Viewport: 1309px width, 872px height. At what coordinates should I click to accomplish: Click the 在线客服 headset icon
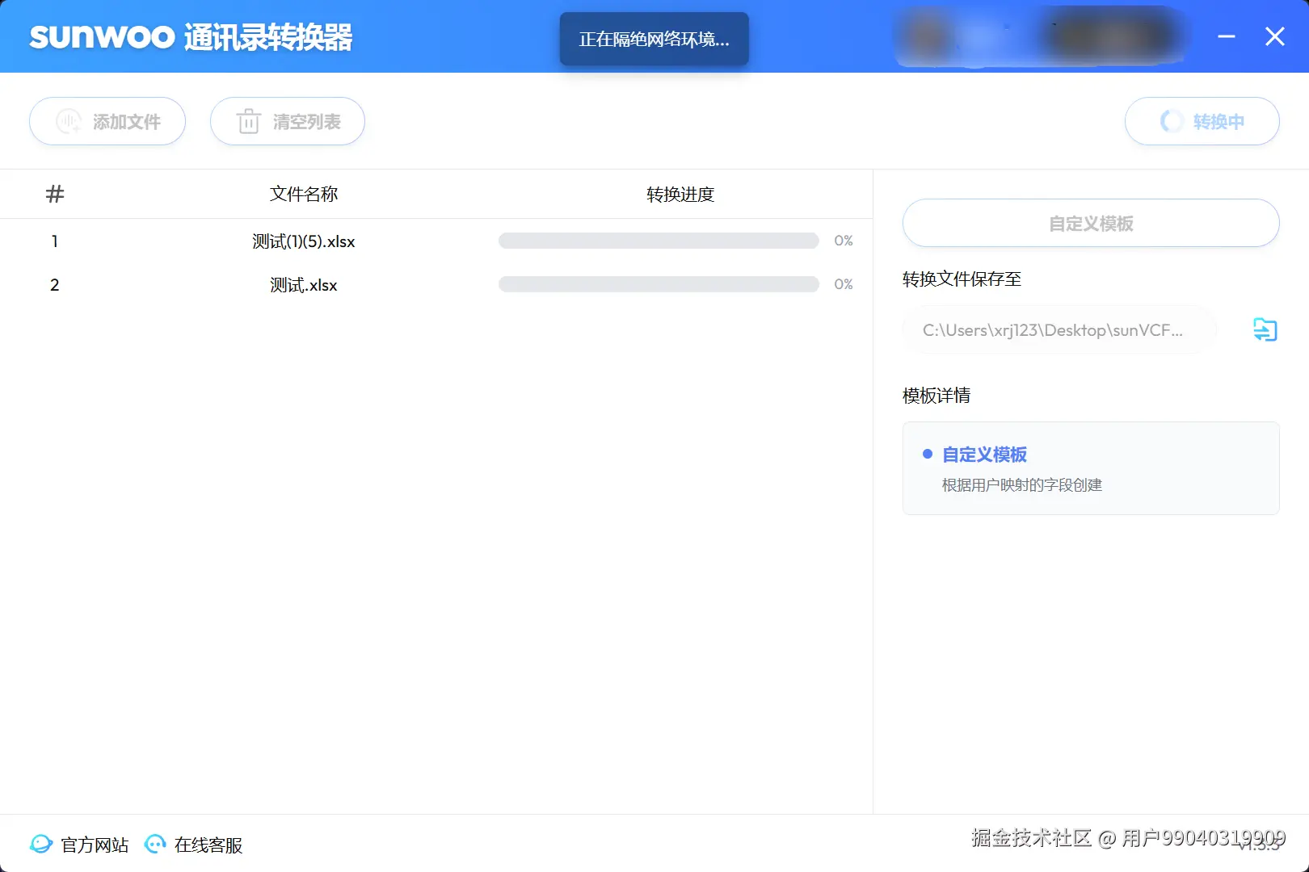(155, 844)
